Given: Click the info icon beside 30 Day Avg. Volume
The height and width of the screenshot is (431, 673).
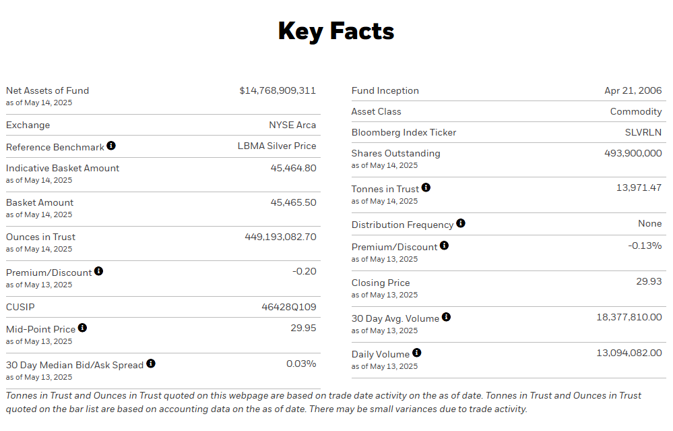Looking at the screenshot, I should click(446, 317).
